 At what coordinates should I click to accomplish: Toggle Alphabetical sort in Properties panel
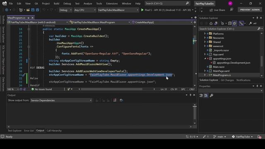coord(206,96)
